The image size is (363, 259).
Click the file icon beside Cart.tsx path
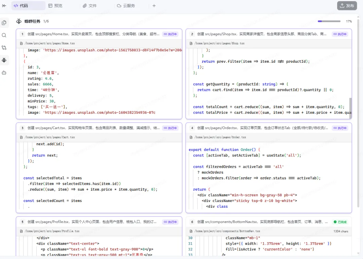tap(21, 137)
